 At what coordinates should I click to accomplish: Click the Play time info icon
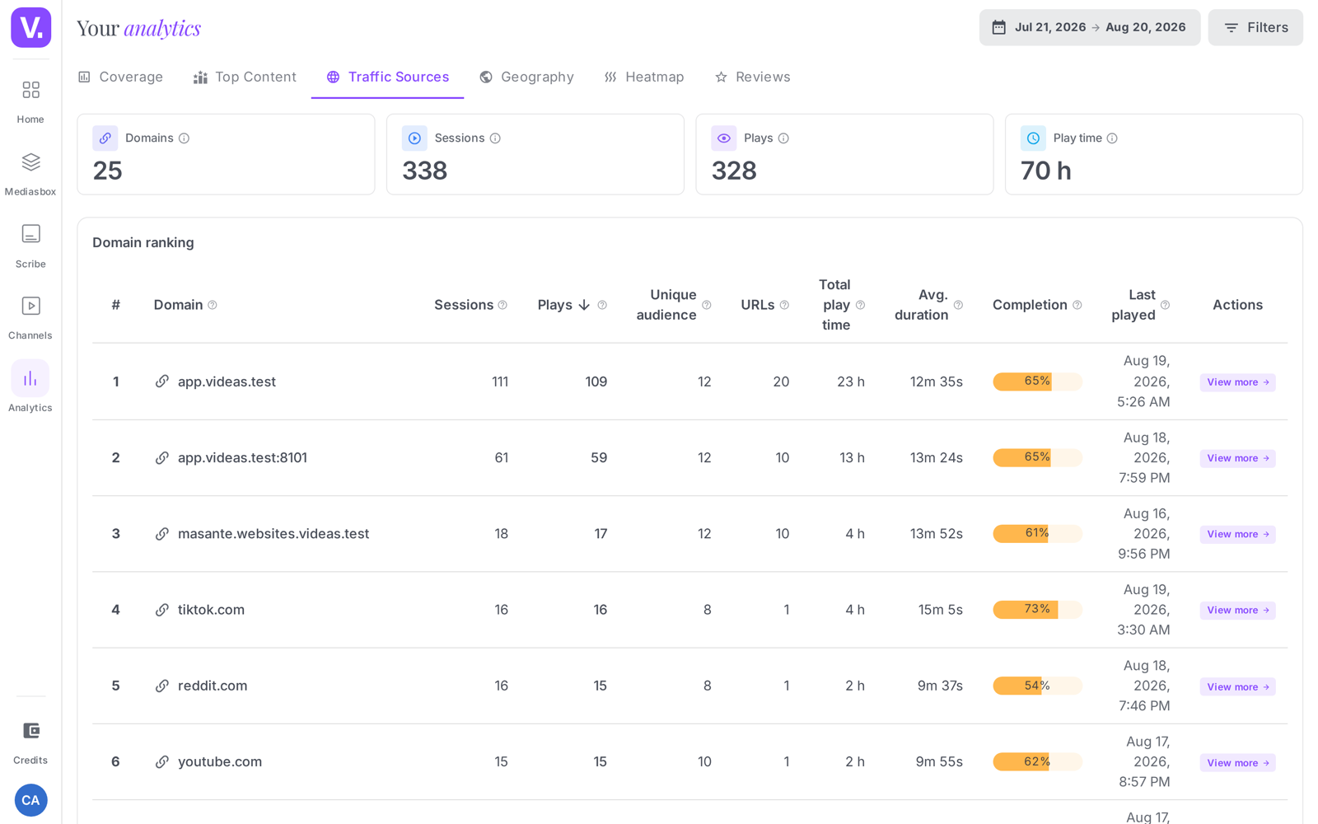pyautogui.click(x=1112, y=138)
